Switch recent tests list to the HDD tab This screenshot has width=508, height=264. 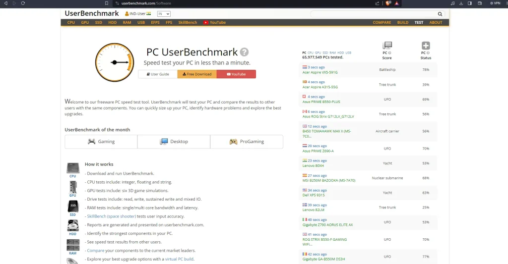tap(340, 53)
